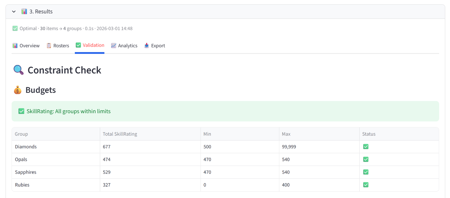The width and height of the screenshot is (450, 198).
Task: Switch to the Rosters tab
Action: click(58, 46)
